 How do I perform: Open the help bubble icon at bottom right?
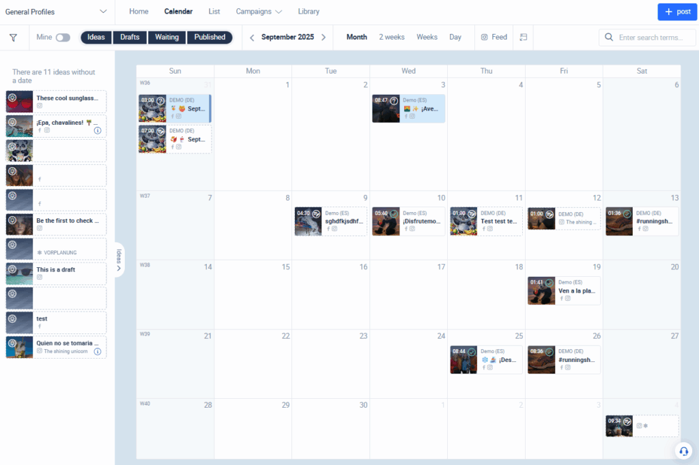point(683,451)
